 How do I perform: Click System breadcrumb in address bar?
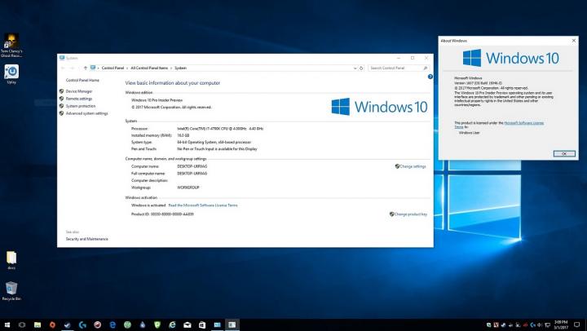[x=180, y=68]
